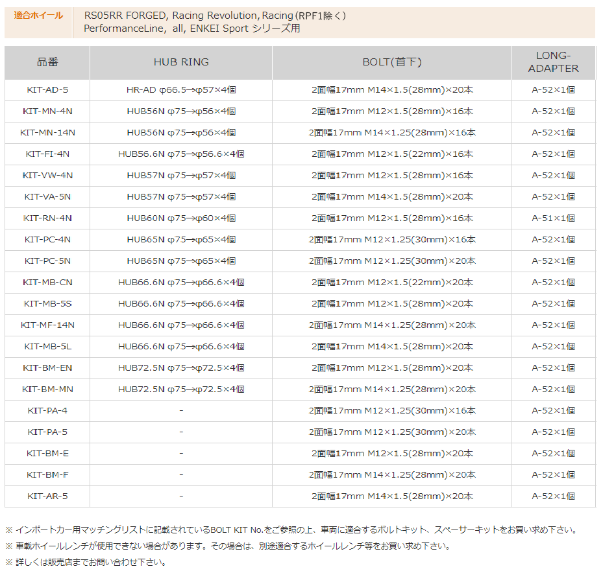Click part number KIT-PC-5N
This screenshot has width=603, height=571.
point(47,261)
